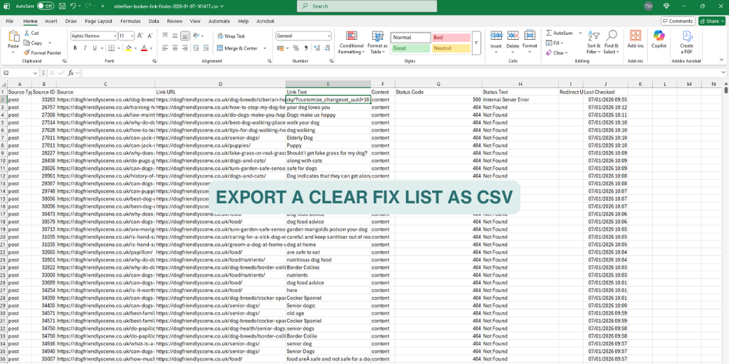Image resolution: width=729 pixels, height=364 pixels.
Task: Open the General number format dropdown
Action: (x=329, y=36)
